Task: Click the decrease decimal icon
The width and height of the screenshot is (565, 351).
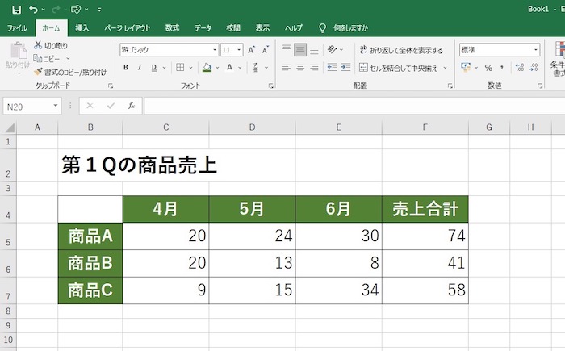Action: (x=534, y=68)
